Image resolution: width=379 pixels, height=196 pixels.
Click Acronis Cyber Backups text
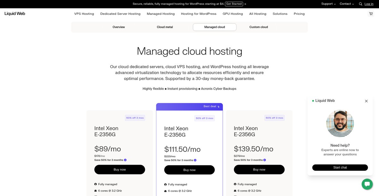point(219,89)
